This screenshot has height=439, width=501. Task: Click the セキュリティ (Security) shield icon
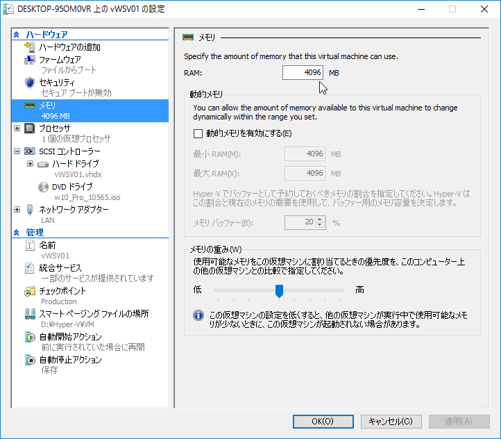[x=30, y=83]
